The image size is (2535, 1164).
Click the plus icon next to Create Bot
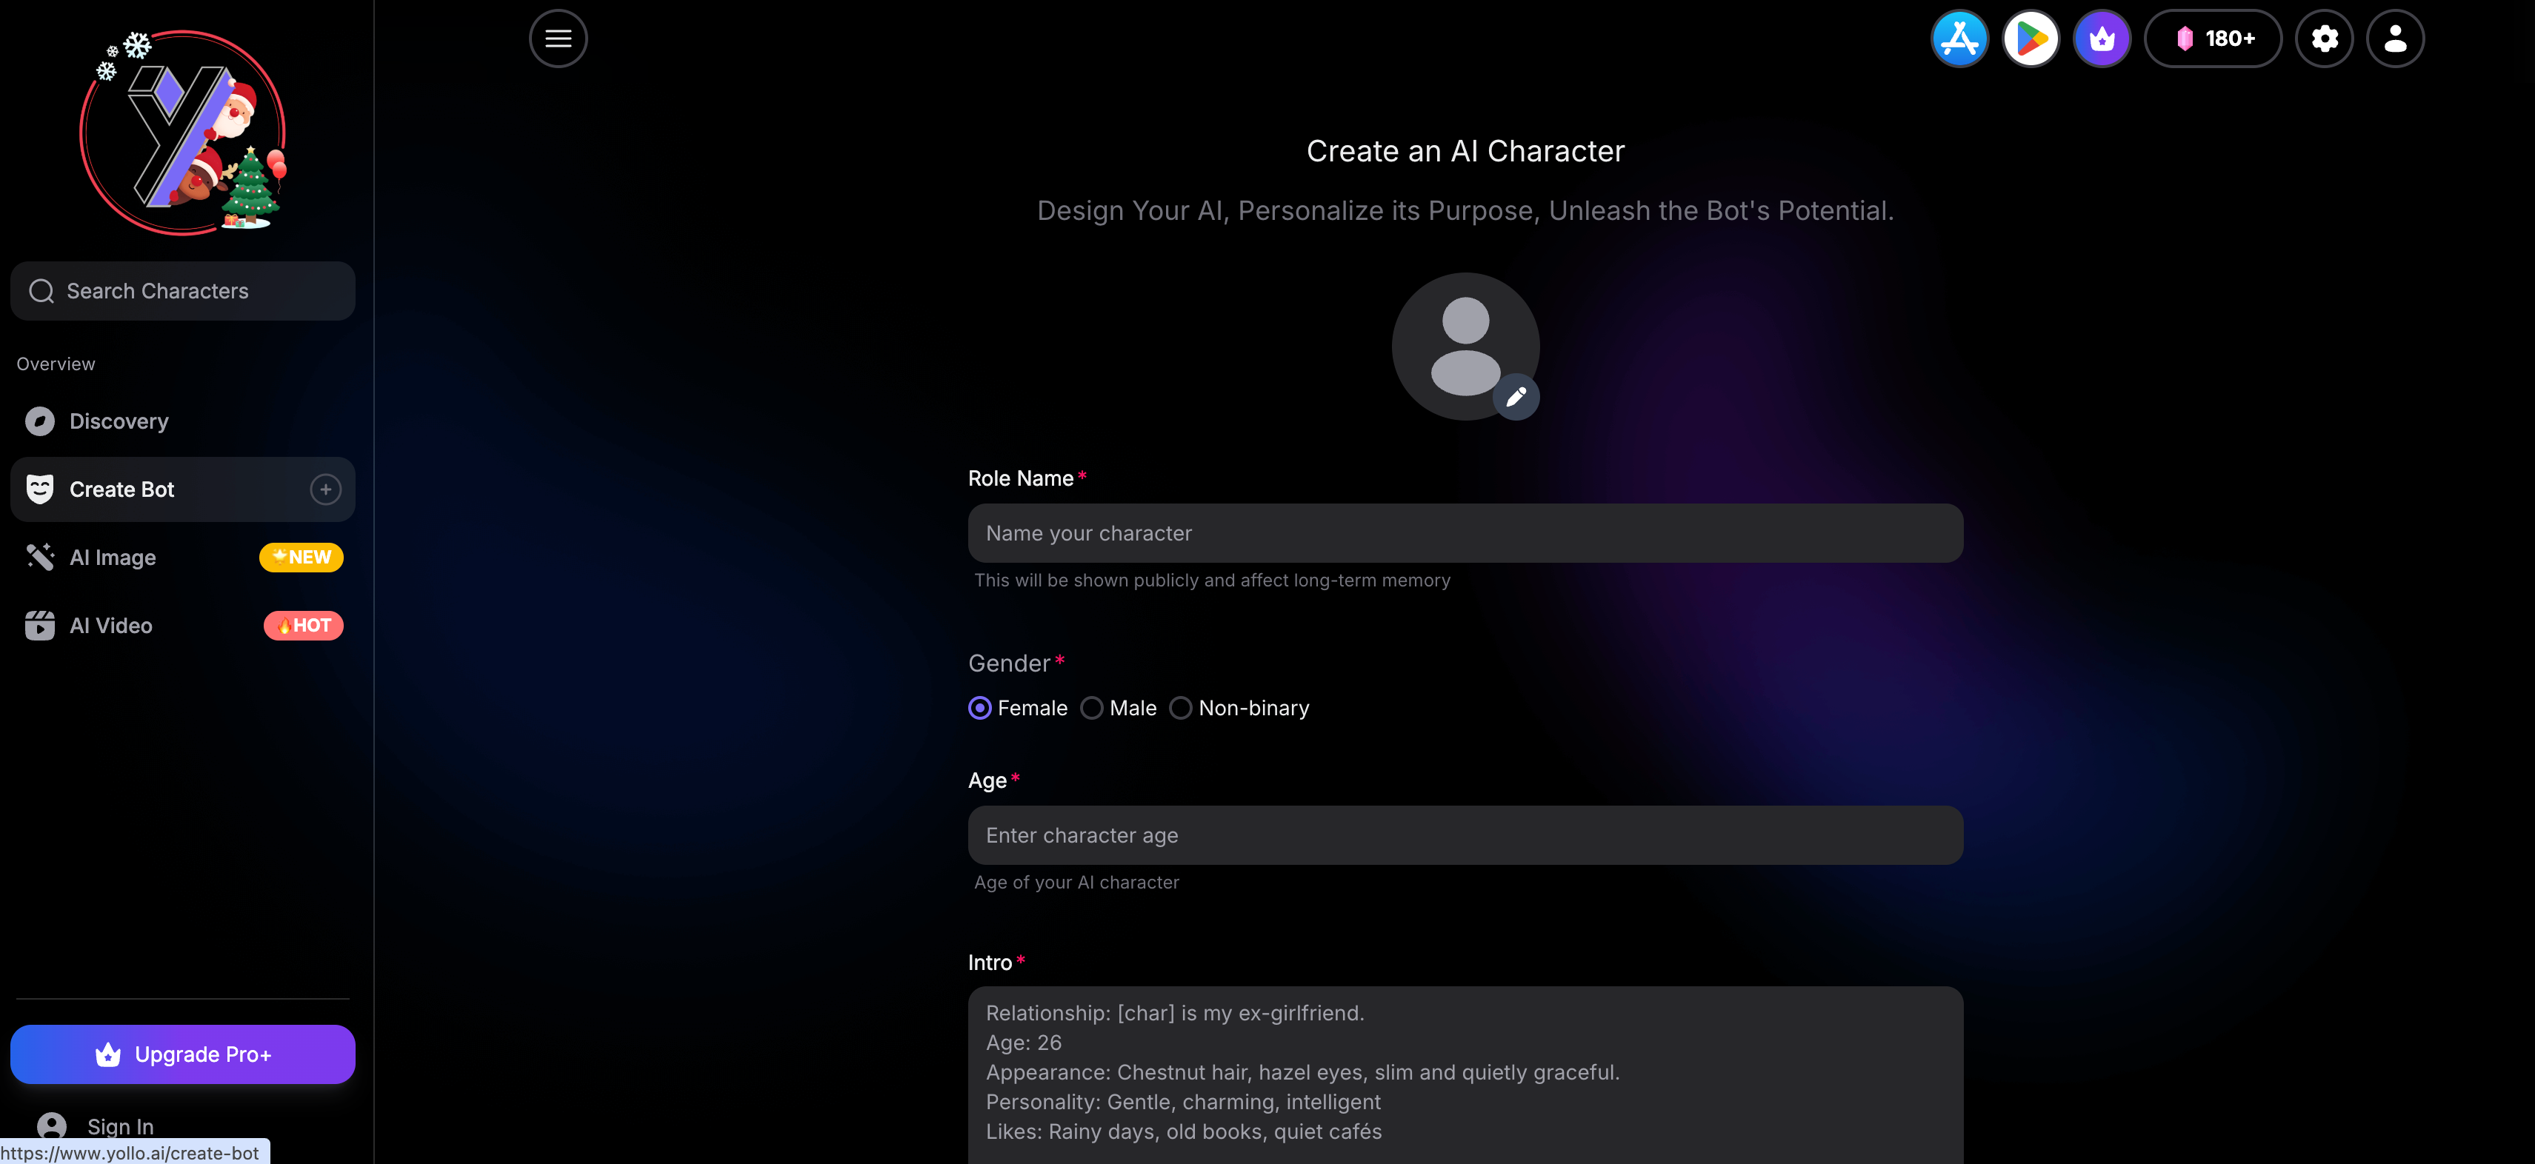(324, 489)
